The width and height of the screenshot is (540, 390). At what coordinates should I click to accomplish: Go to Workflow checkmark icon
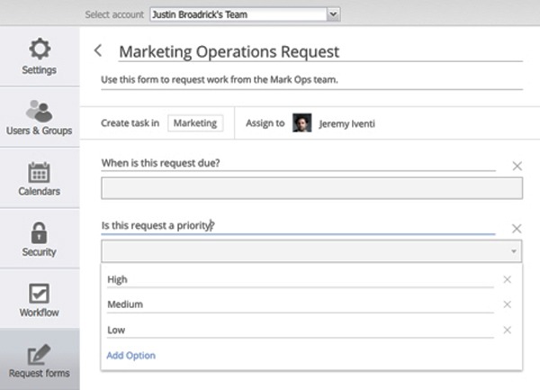tap(40, 294)
